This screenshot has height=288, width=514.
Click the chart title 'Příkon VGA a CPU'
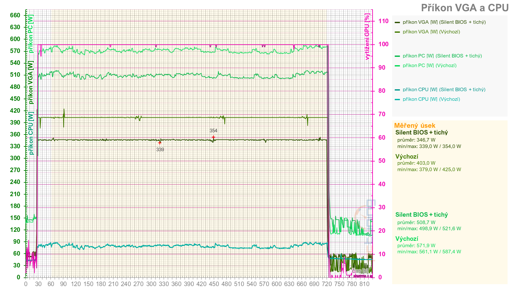465,8
